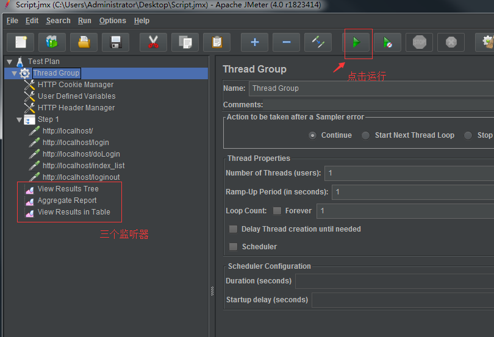Select the Continue radio button
494x337 pixels.
[312, 135]
